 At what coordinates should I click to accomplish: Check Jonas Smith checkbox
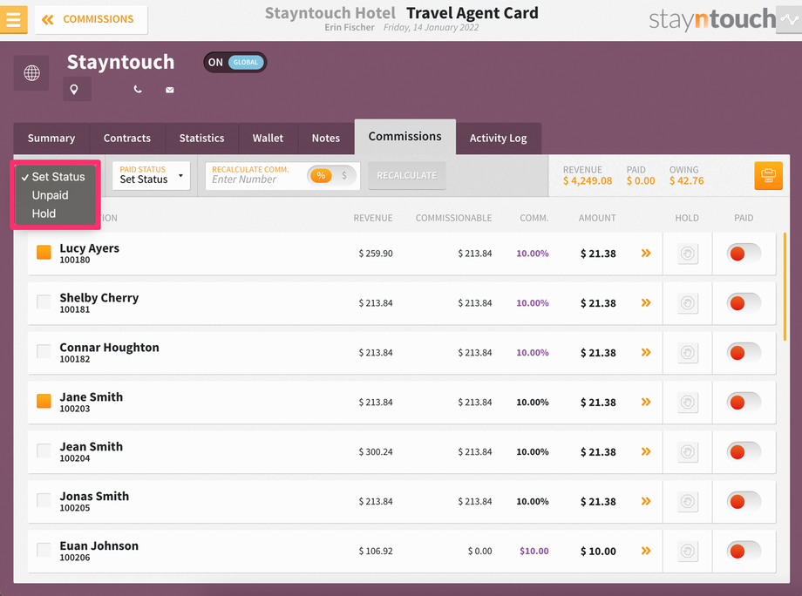(x=44, y=500)
